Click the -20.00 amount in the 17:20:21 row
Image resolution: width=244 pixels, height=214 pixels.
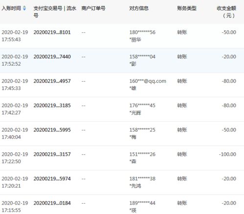point(229,179)
